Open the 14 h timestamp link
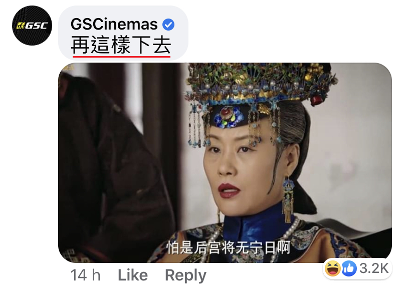This screenshot has height=288, width=415. (x=86, y=275)
